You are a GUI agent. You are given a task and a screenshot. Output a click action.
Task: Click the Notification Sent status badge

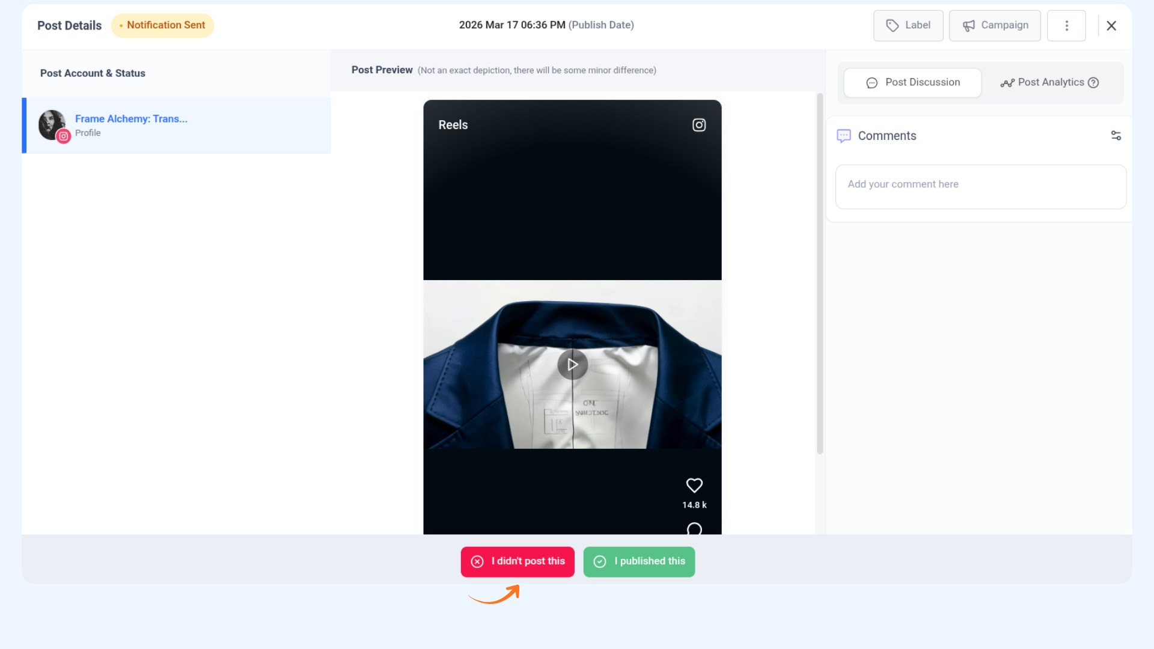pyautogui.click(x=162, y=25)
